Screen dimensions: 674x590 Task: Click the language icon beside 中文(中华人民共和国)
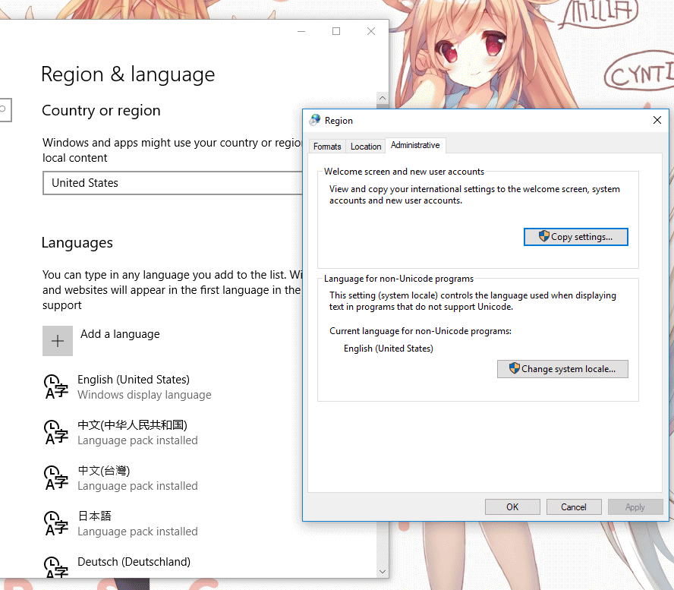(56, 432)
